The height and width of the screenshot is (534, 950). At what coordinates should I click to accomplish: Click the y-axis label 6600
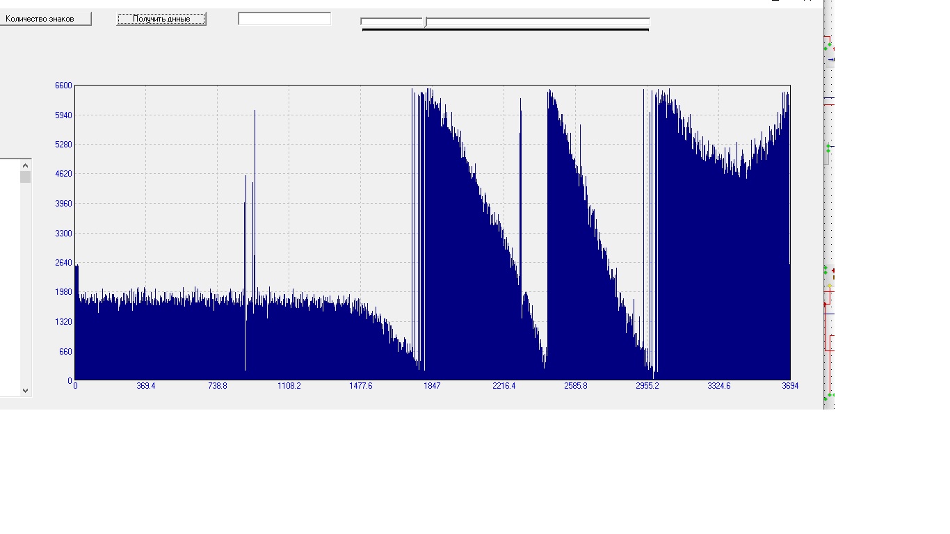click(63, 86)
